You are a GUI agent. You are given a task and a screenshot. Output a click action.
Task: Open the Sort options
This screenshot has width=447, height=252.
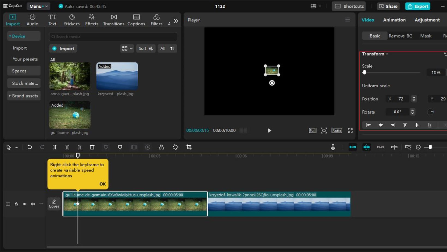click(146, 49)
